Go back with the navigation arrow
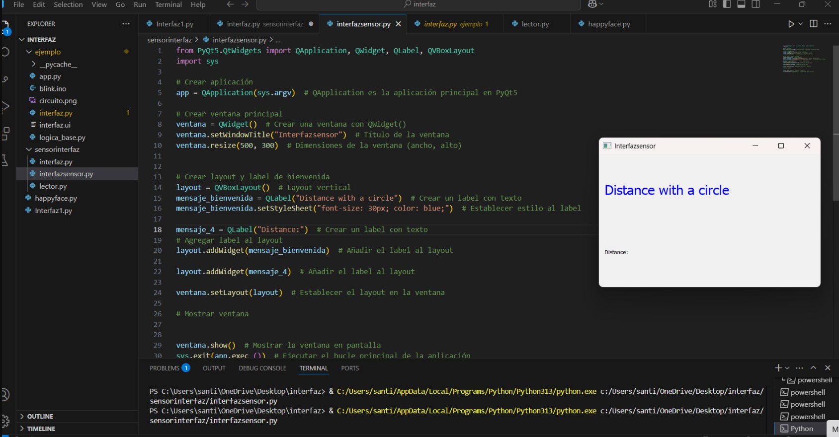Screen dimensions: 839x437 coord(230,4)
